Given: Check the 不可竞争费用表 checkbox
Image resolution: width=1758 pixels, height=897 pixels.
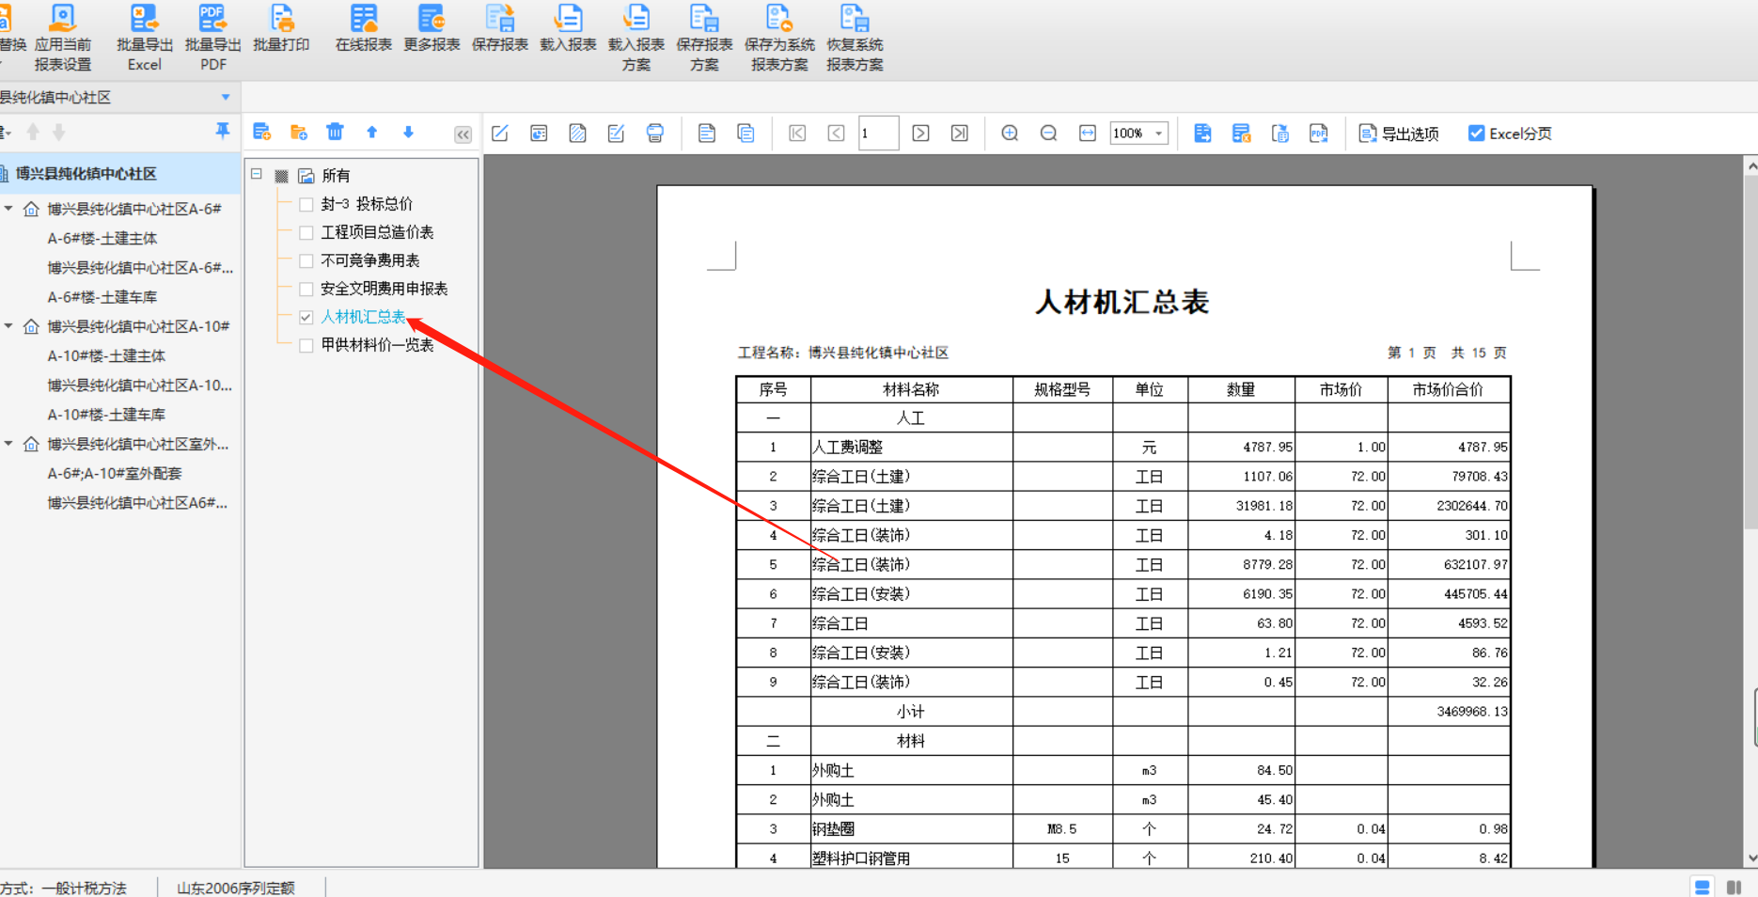Looking at the screenshot, I should tap(306, 260).
